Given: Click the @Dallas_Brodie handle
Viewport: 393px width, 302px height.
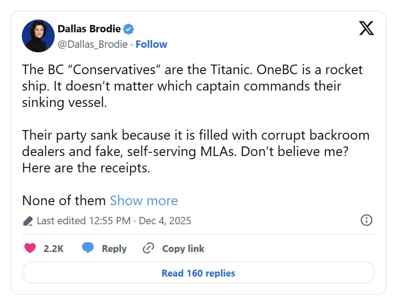Looking at the screenshot, I should [x=93, y=44].
